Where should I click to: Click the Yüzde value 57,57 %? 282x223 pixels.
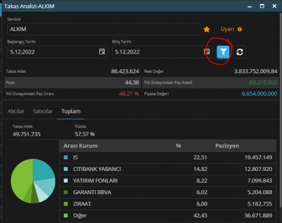tap(85, 134)
